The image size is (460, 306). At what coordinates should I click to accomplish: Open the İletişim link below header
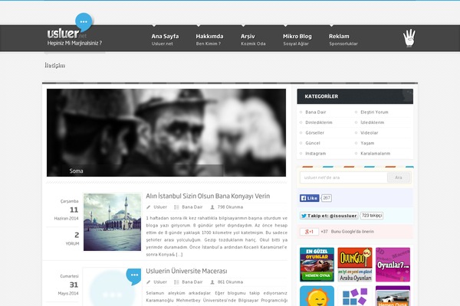pos(55,65)
